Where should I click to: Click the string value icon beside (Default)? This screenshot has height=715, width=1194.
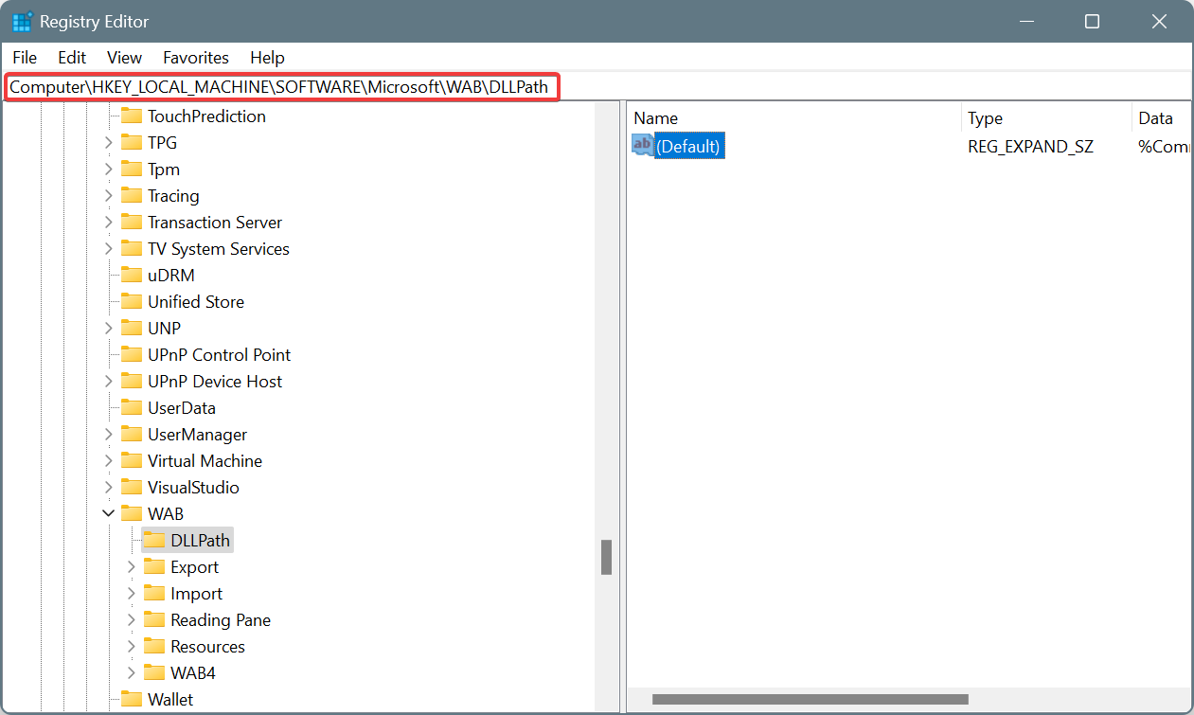pos(643,146)
